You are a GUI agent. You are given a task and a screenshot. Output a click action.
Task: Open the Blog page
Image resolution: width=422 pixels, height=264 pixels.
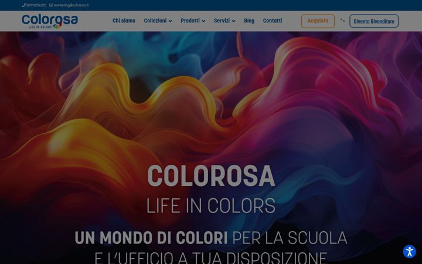249,21
